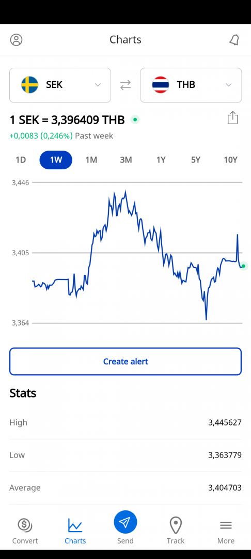Viewport: 251px width, 559px height.
Task: Select the 1D time range
Action: (21, 160)
